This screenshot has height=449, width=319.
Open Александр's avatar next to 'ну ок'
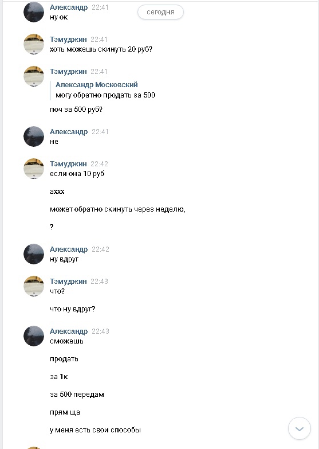click(34, 12)
